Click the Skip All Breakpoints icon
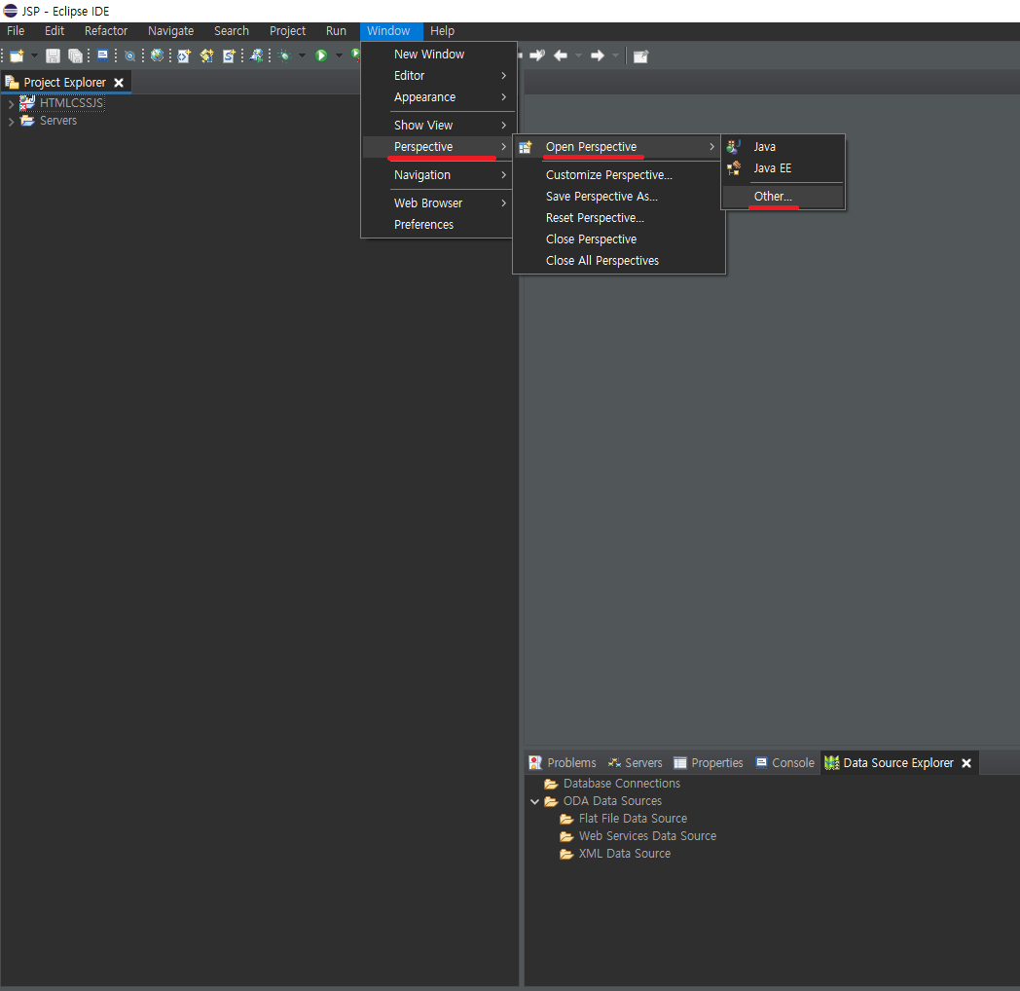Viewport: 1020px width, 991px height. click(x=130, y=55)
